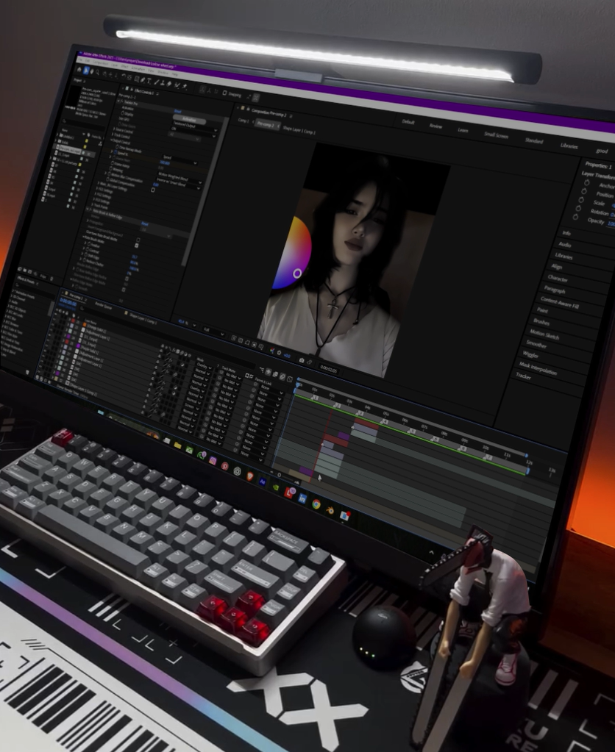Click the LinkedIn icon in the taskbar
The image size is (615, 752).
click(x=302, y=500)
